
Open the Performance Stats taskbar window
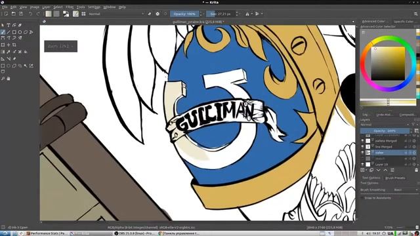click(47, 233)
